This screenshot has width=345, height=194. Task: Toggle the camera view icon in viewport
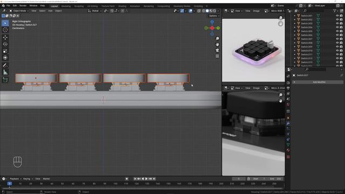click(217, 50)
